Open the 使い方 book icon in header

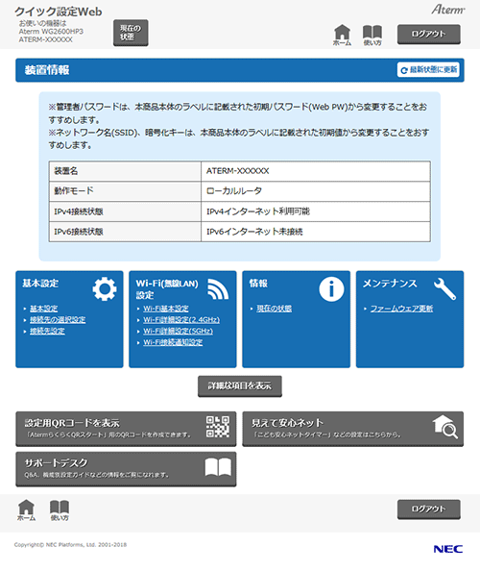point(372,35)
